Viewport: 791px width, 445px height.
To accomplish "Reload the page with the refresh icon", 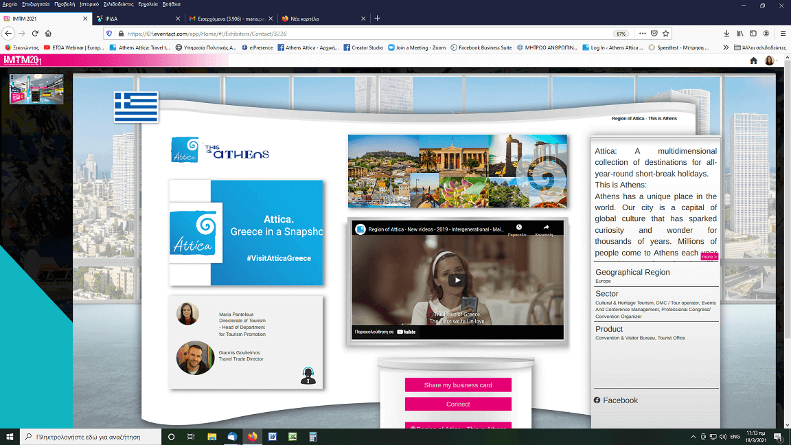I will [35, 33].
